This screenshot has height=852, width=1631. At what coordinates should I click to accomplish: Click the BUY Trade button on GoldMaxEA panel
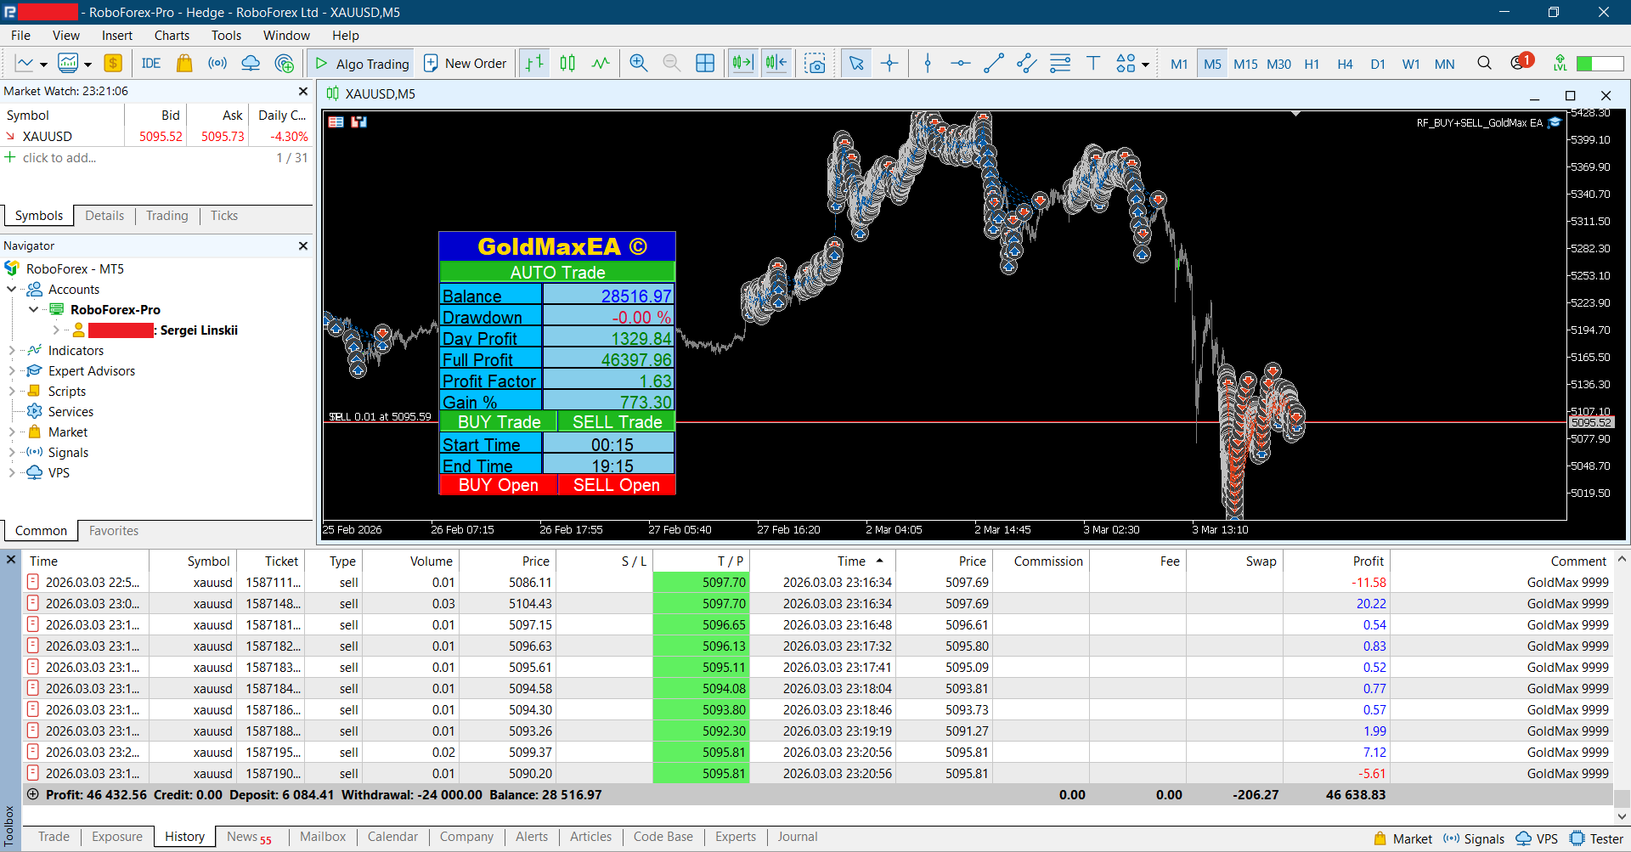(499, 421)
